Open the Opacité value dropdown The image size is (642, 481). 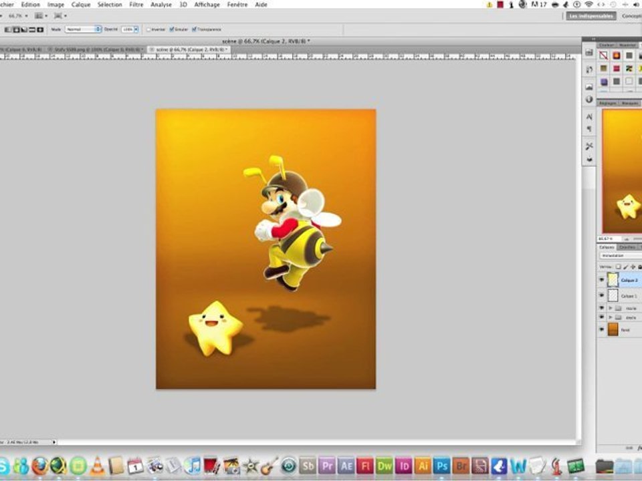[x=136, y=29]
